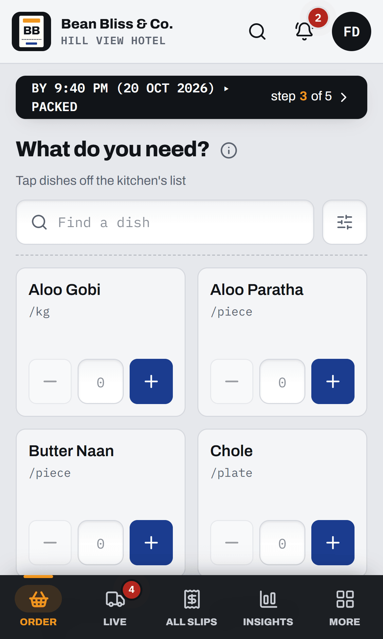The width and height of the screenshot is (383, 639).
Task: Increase Aloo Gobi quantity with plus
Action: pyautogui.click(x=151, y=381)
